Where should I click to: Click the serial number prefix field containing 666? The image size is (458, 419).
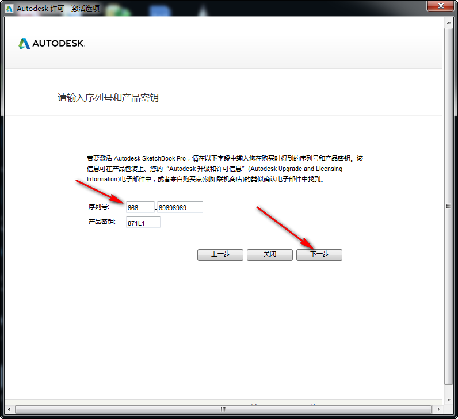click(140, 207)
